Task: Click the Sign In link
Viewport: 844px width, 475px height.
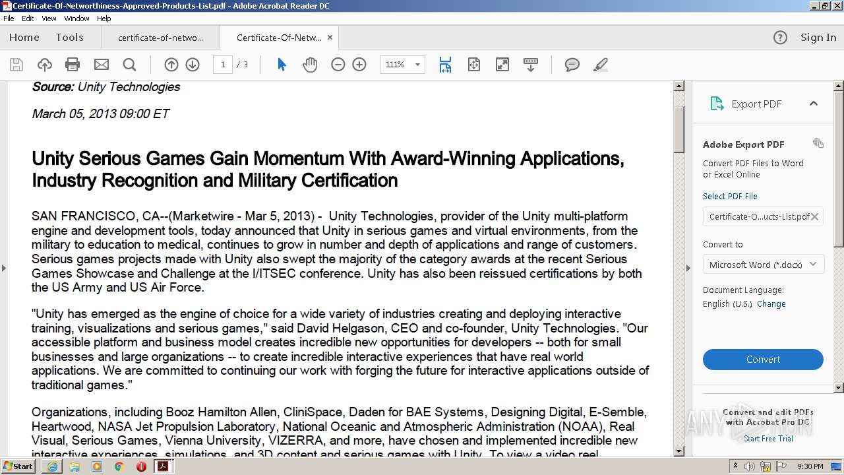Action: coord(818,38)
